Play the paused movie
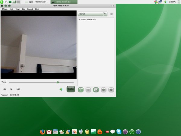 (x=11, y=89)
